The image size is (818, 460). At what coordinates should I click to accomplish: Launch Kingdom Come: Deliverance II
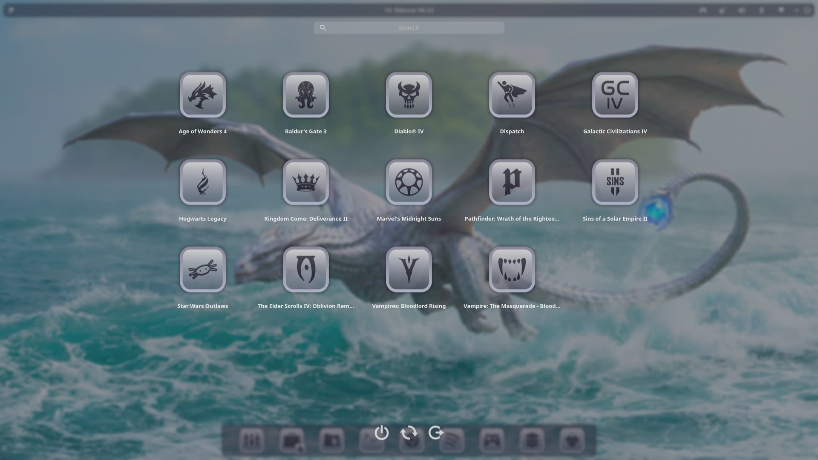[305, 182]
